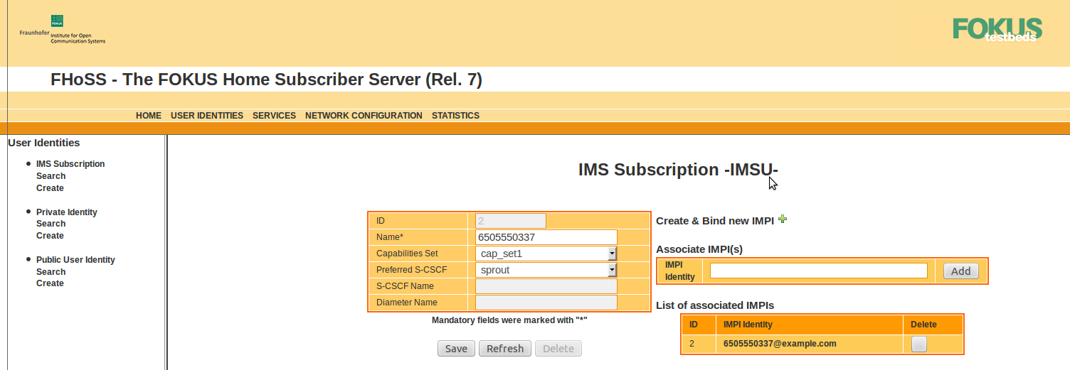
Task: Click the Diameter Name field
Action: click(x=546, y=303)
